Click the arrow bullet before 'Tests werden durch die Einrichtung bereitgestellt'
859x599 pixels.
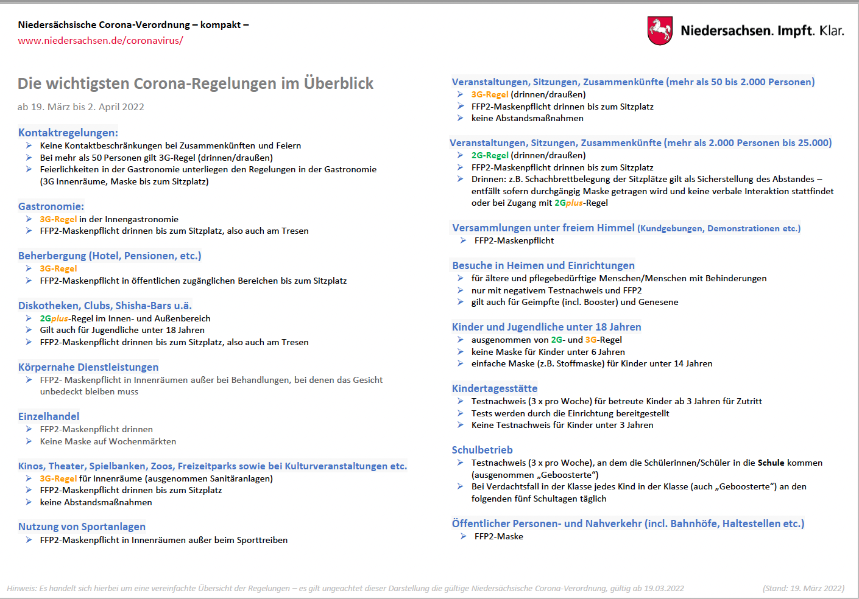(x=461, y=413)
